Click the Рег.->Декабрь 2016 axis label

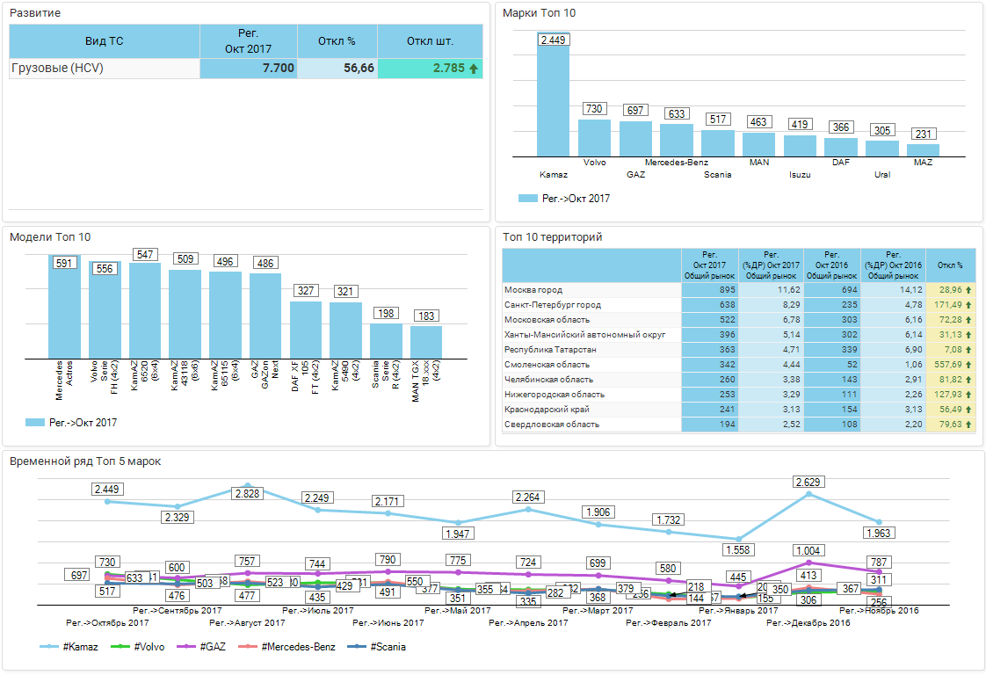808,623
